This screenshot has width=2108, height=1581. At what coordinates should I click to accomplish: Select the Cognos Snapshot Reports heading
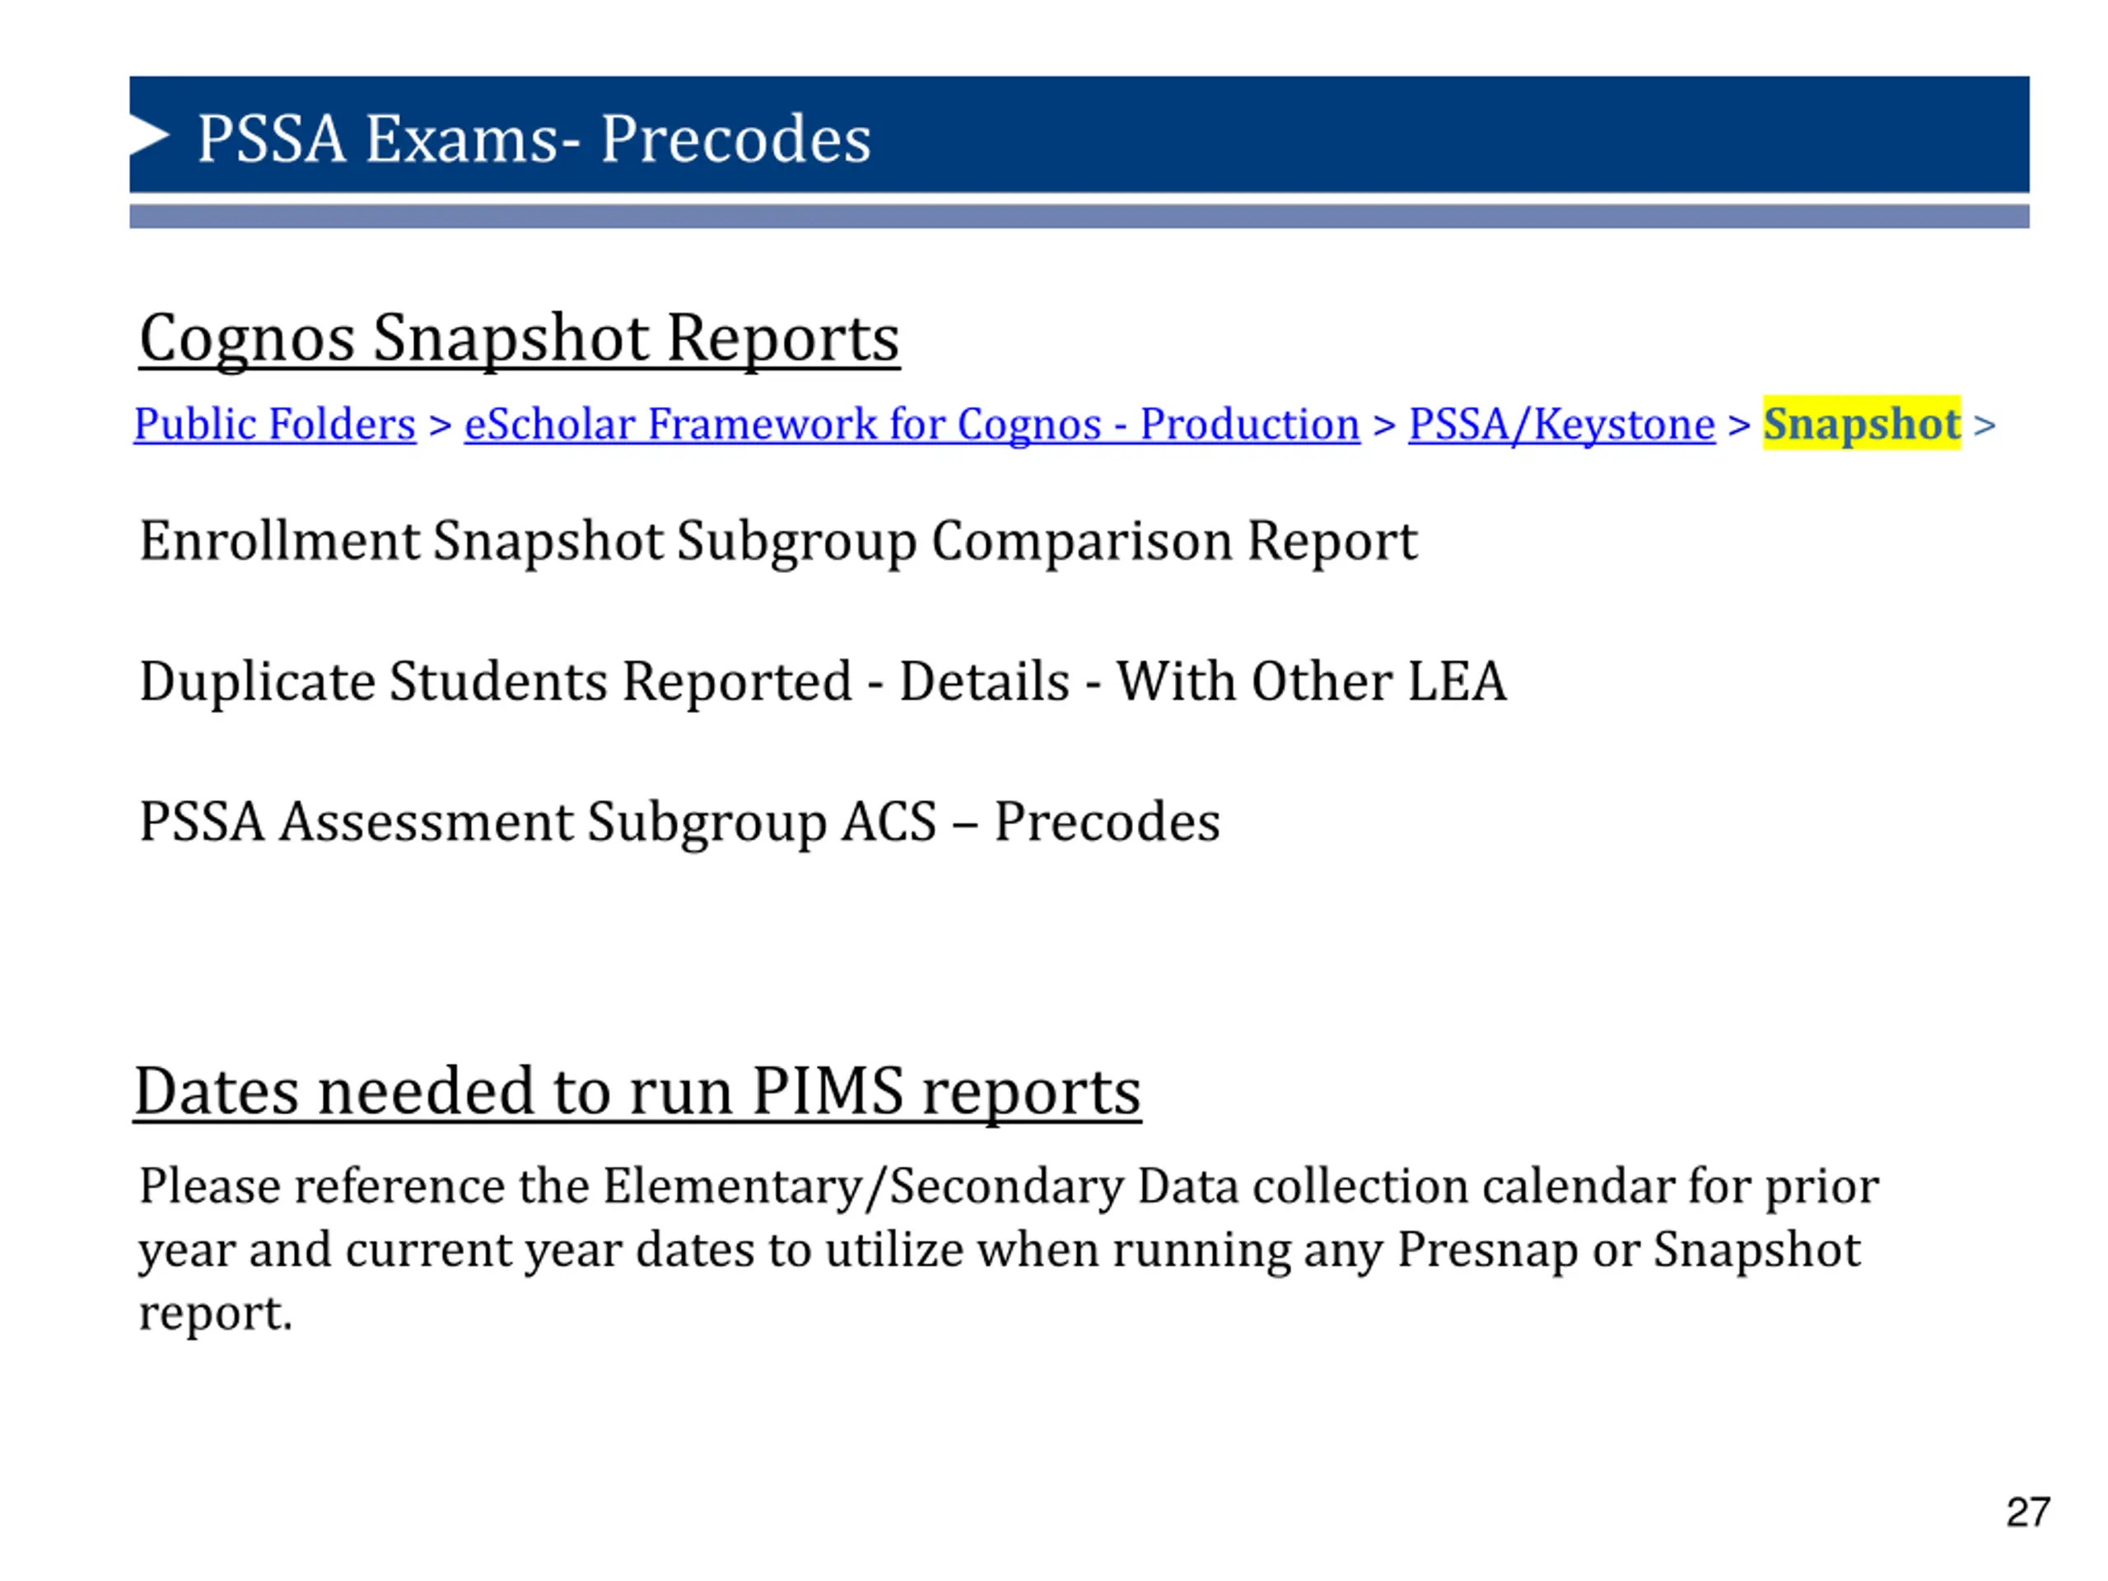tap(520, 338)
